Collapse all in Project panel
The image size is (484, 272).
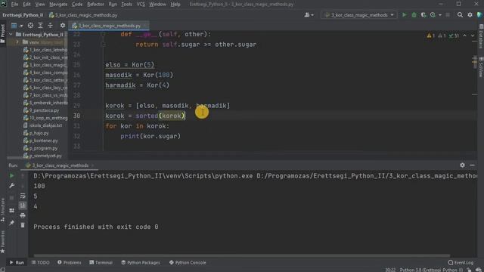pos(51,26)
